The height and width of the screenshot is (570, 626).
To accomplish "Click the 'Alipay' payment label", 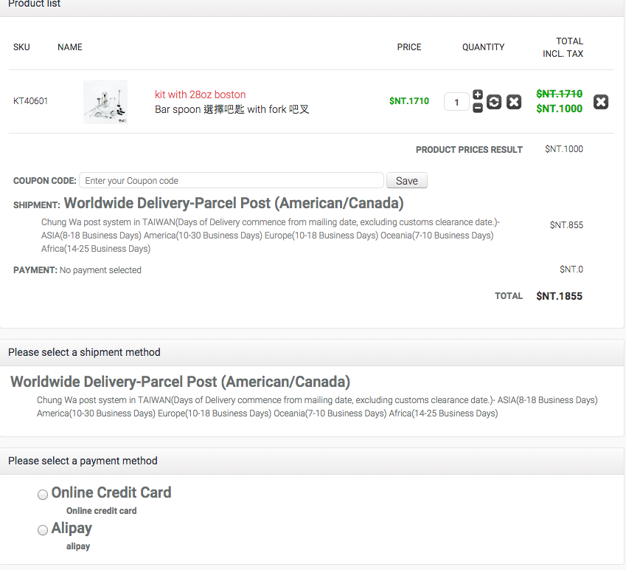I will 72,528.
